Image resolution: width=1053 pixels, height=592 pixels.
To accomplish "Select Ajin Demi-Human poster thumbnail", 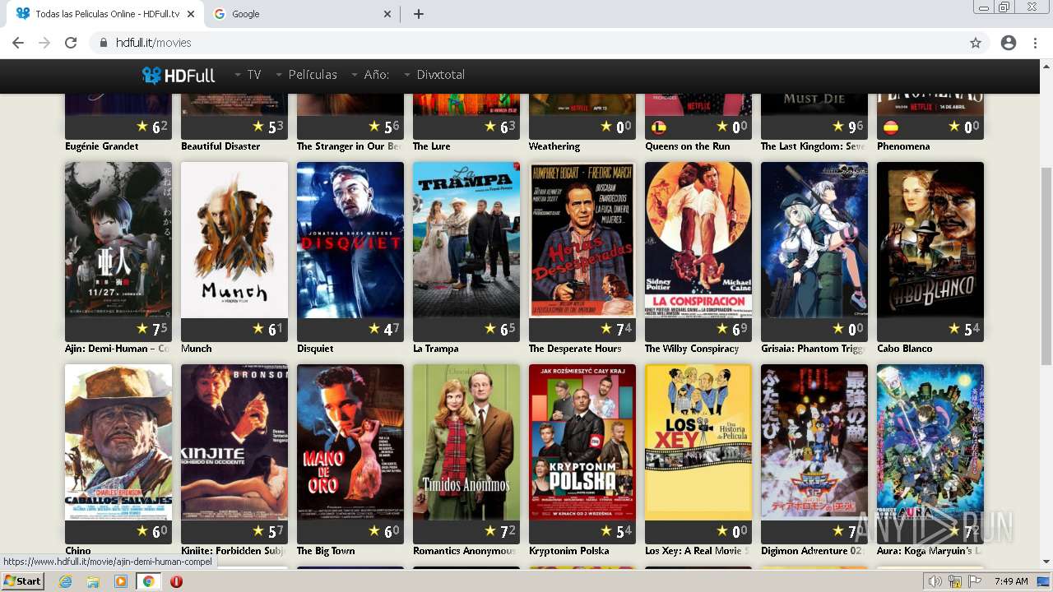I will pyautogui.click(x=118, y=240).
